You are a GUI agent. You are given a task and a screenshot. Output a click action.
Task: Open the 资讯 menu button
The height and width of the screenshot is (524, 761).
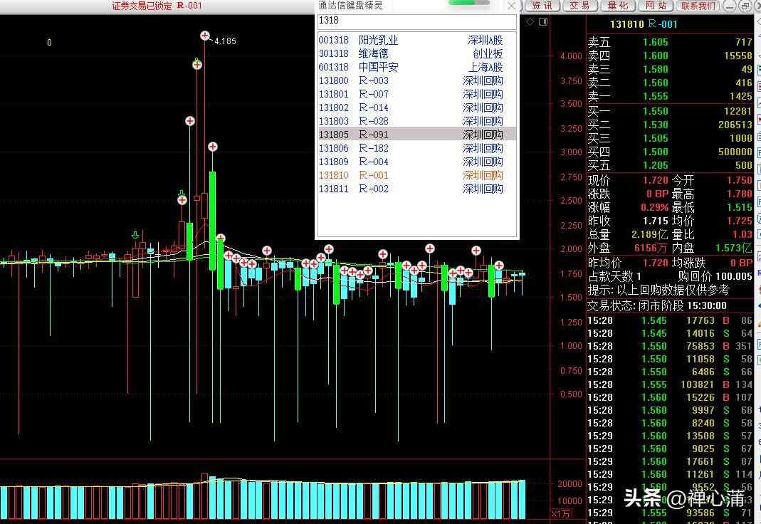pyautogui.click(x=542, y=6)
